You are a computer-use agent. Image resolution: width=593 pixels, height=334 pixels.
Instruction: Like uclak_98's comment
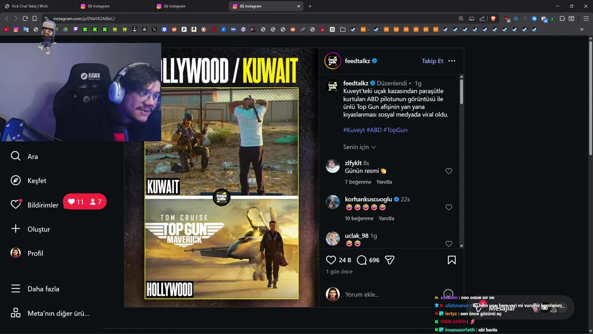click(x=448, y=244)
